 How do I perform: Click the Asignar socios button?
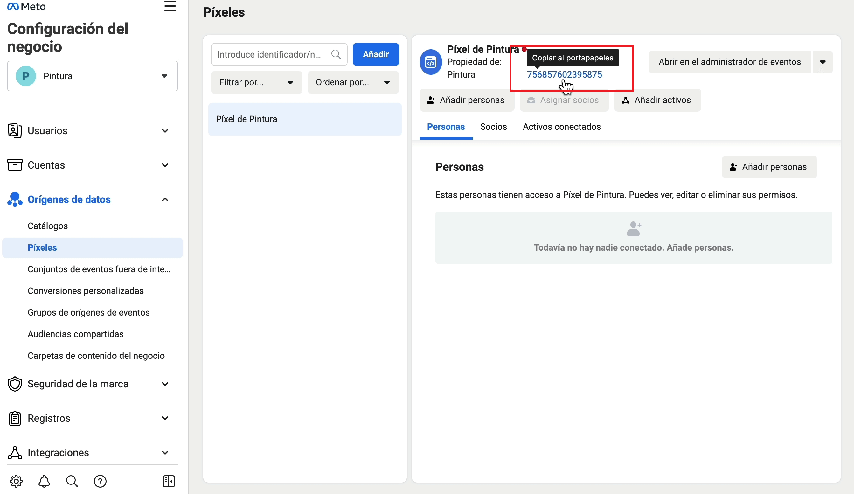tap(564, 100)
